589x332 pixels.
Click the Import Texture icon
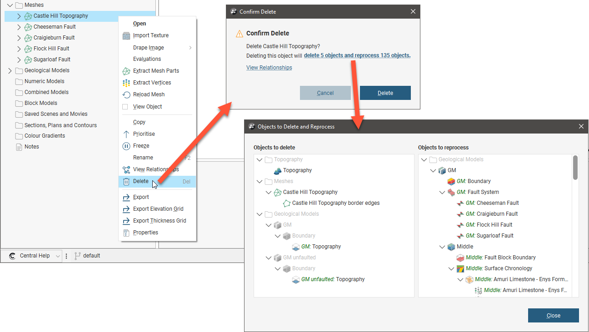[126, 35]
